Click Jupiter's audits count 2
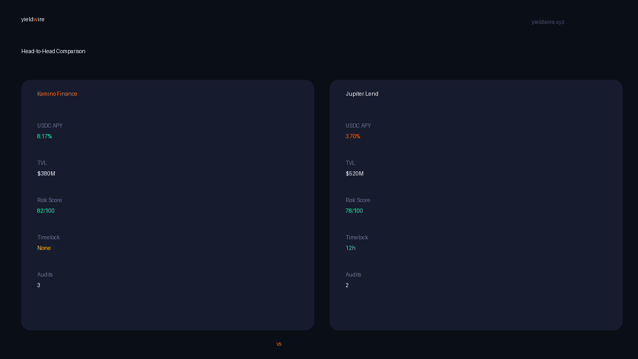This screenshot has width=638, height=359. click(347, 285)
